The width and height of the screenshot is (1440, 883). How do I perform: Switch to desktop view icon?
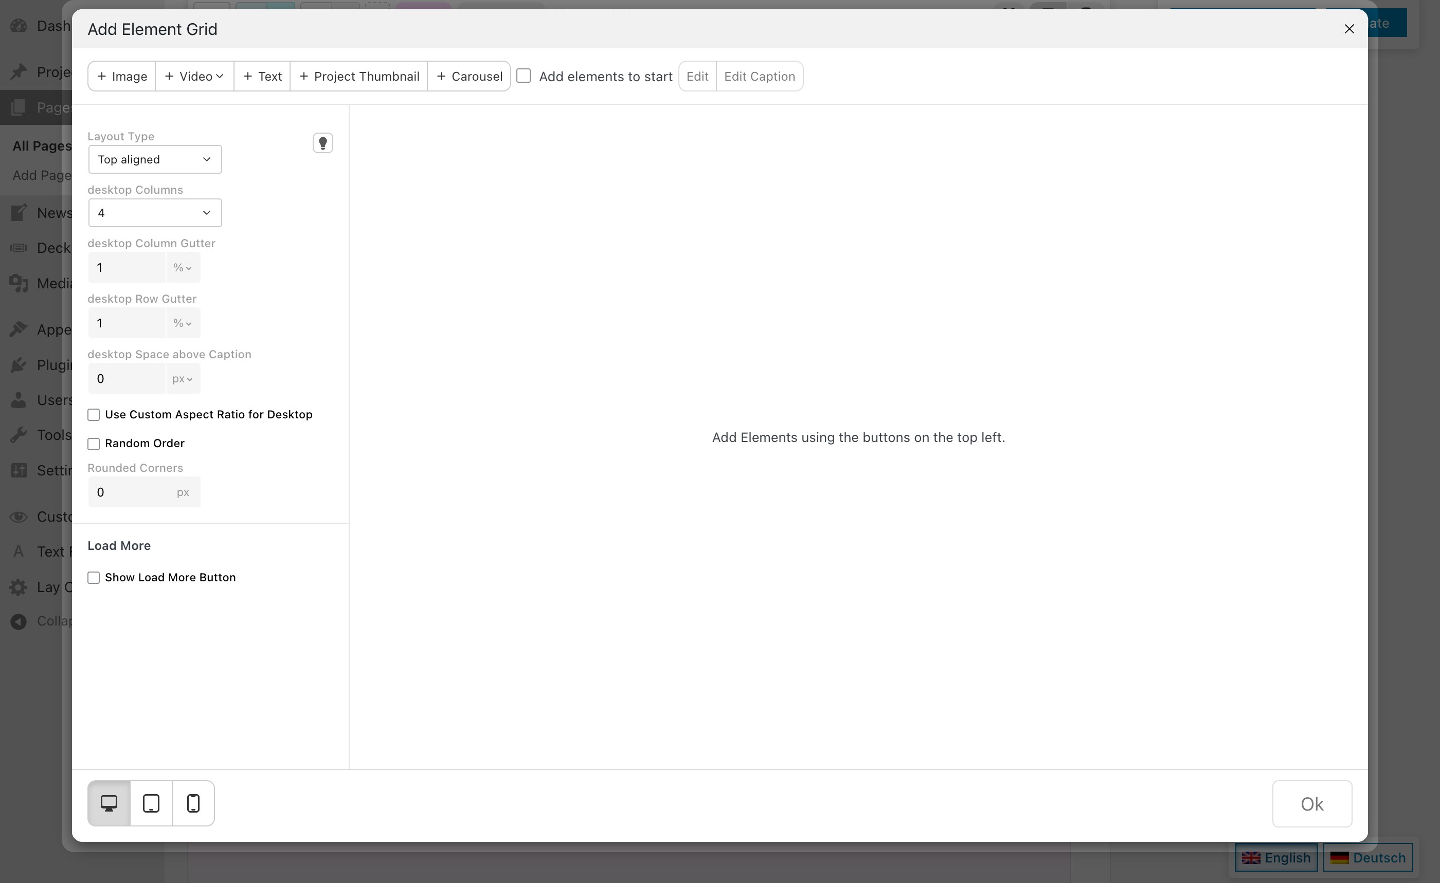point(109,803)
